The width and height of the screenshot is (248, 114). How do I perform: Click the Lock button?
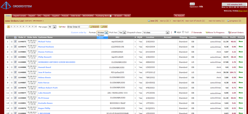192,4
